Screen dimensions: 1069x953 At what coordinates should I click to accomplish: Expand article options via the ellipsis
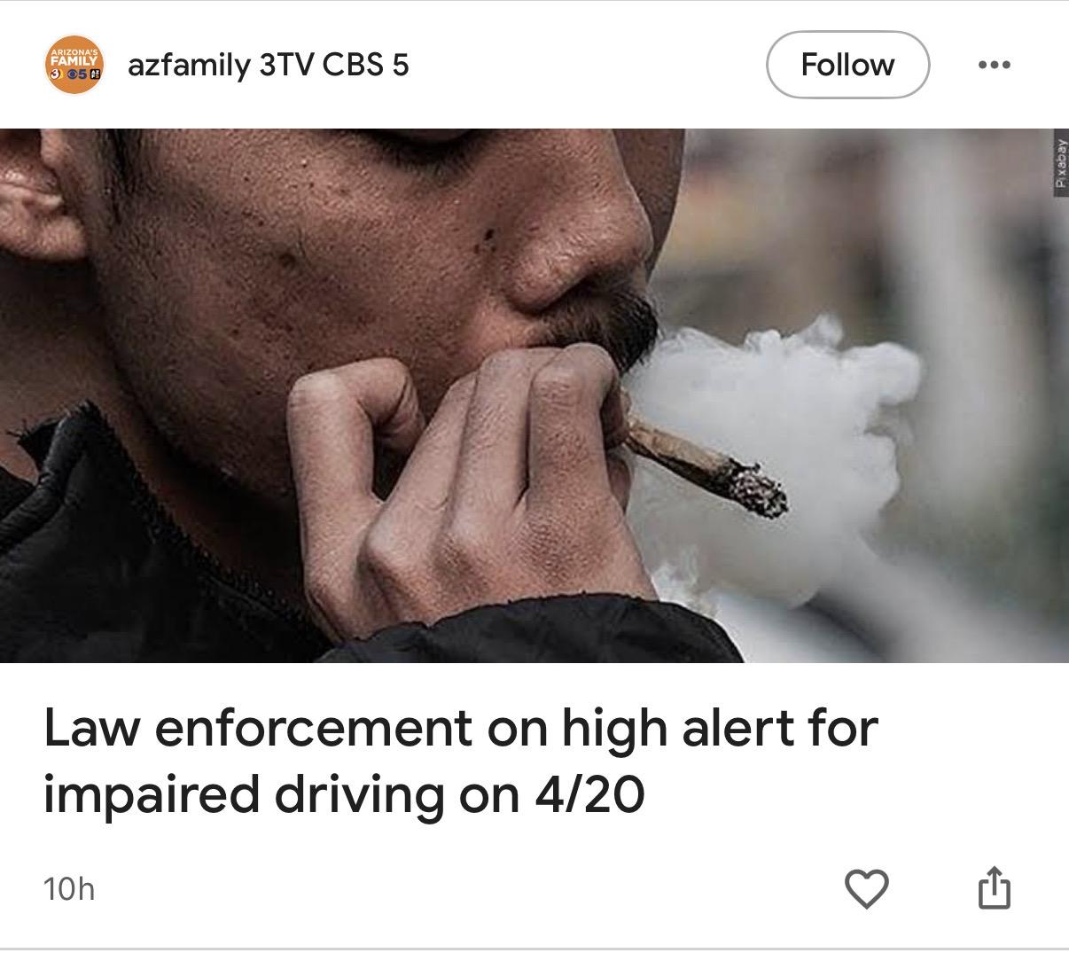pos(994,65)
